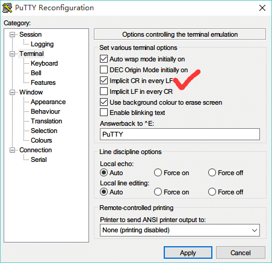This screenshot has width=272, height=263.
Task: Set Local echo to Force on
Action: coord(158,173)
